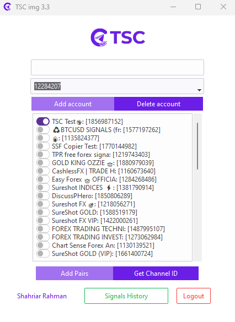Select the TSC Test: [1856987152] text

pyautogui.click(x=87, y=122)
